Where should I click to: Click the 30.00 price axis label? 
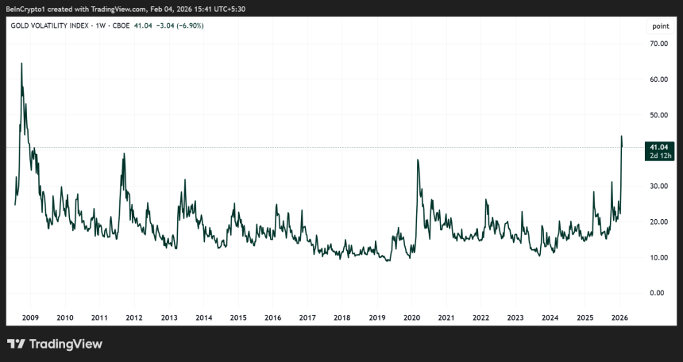click(x=657, y=187)
